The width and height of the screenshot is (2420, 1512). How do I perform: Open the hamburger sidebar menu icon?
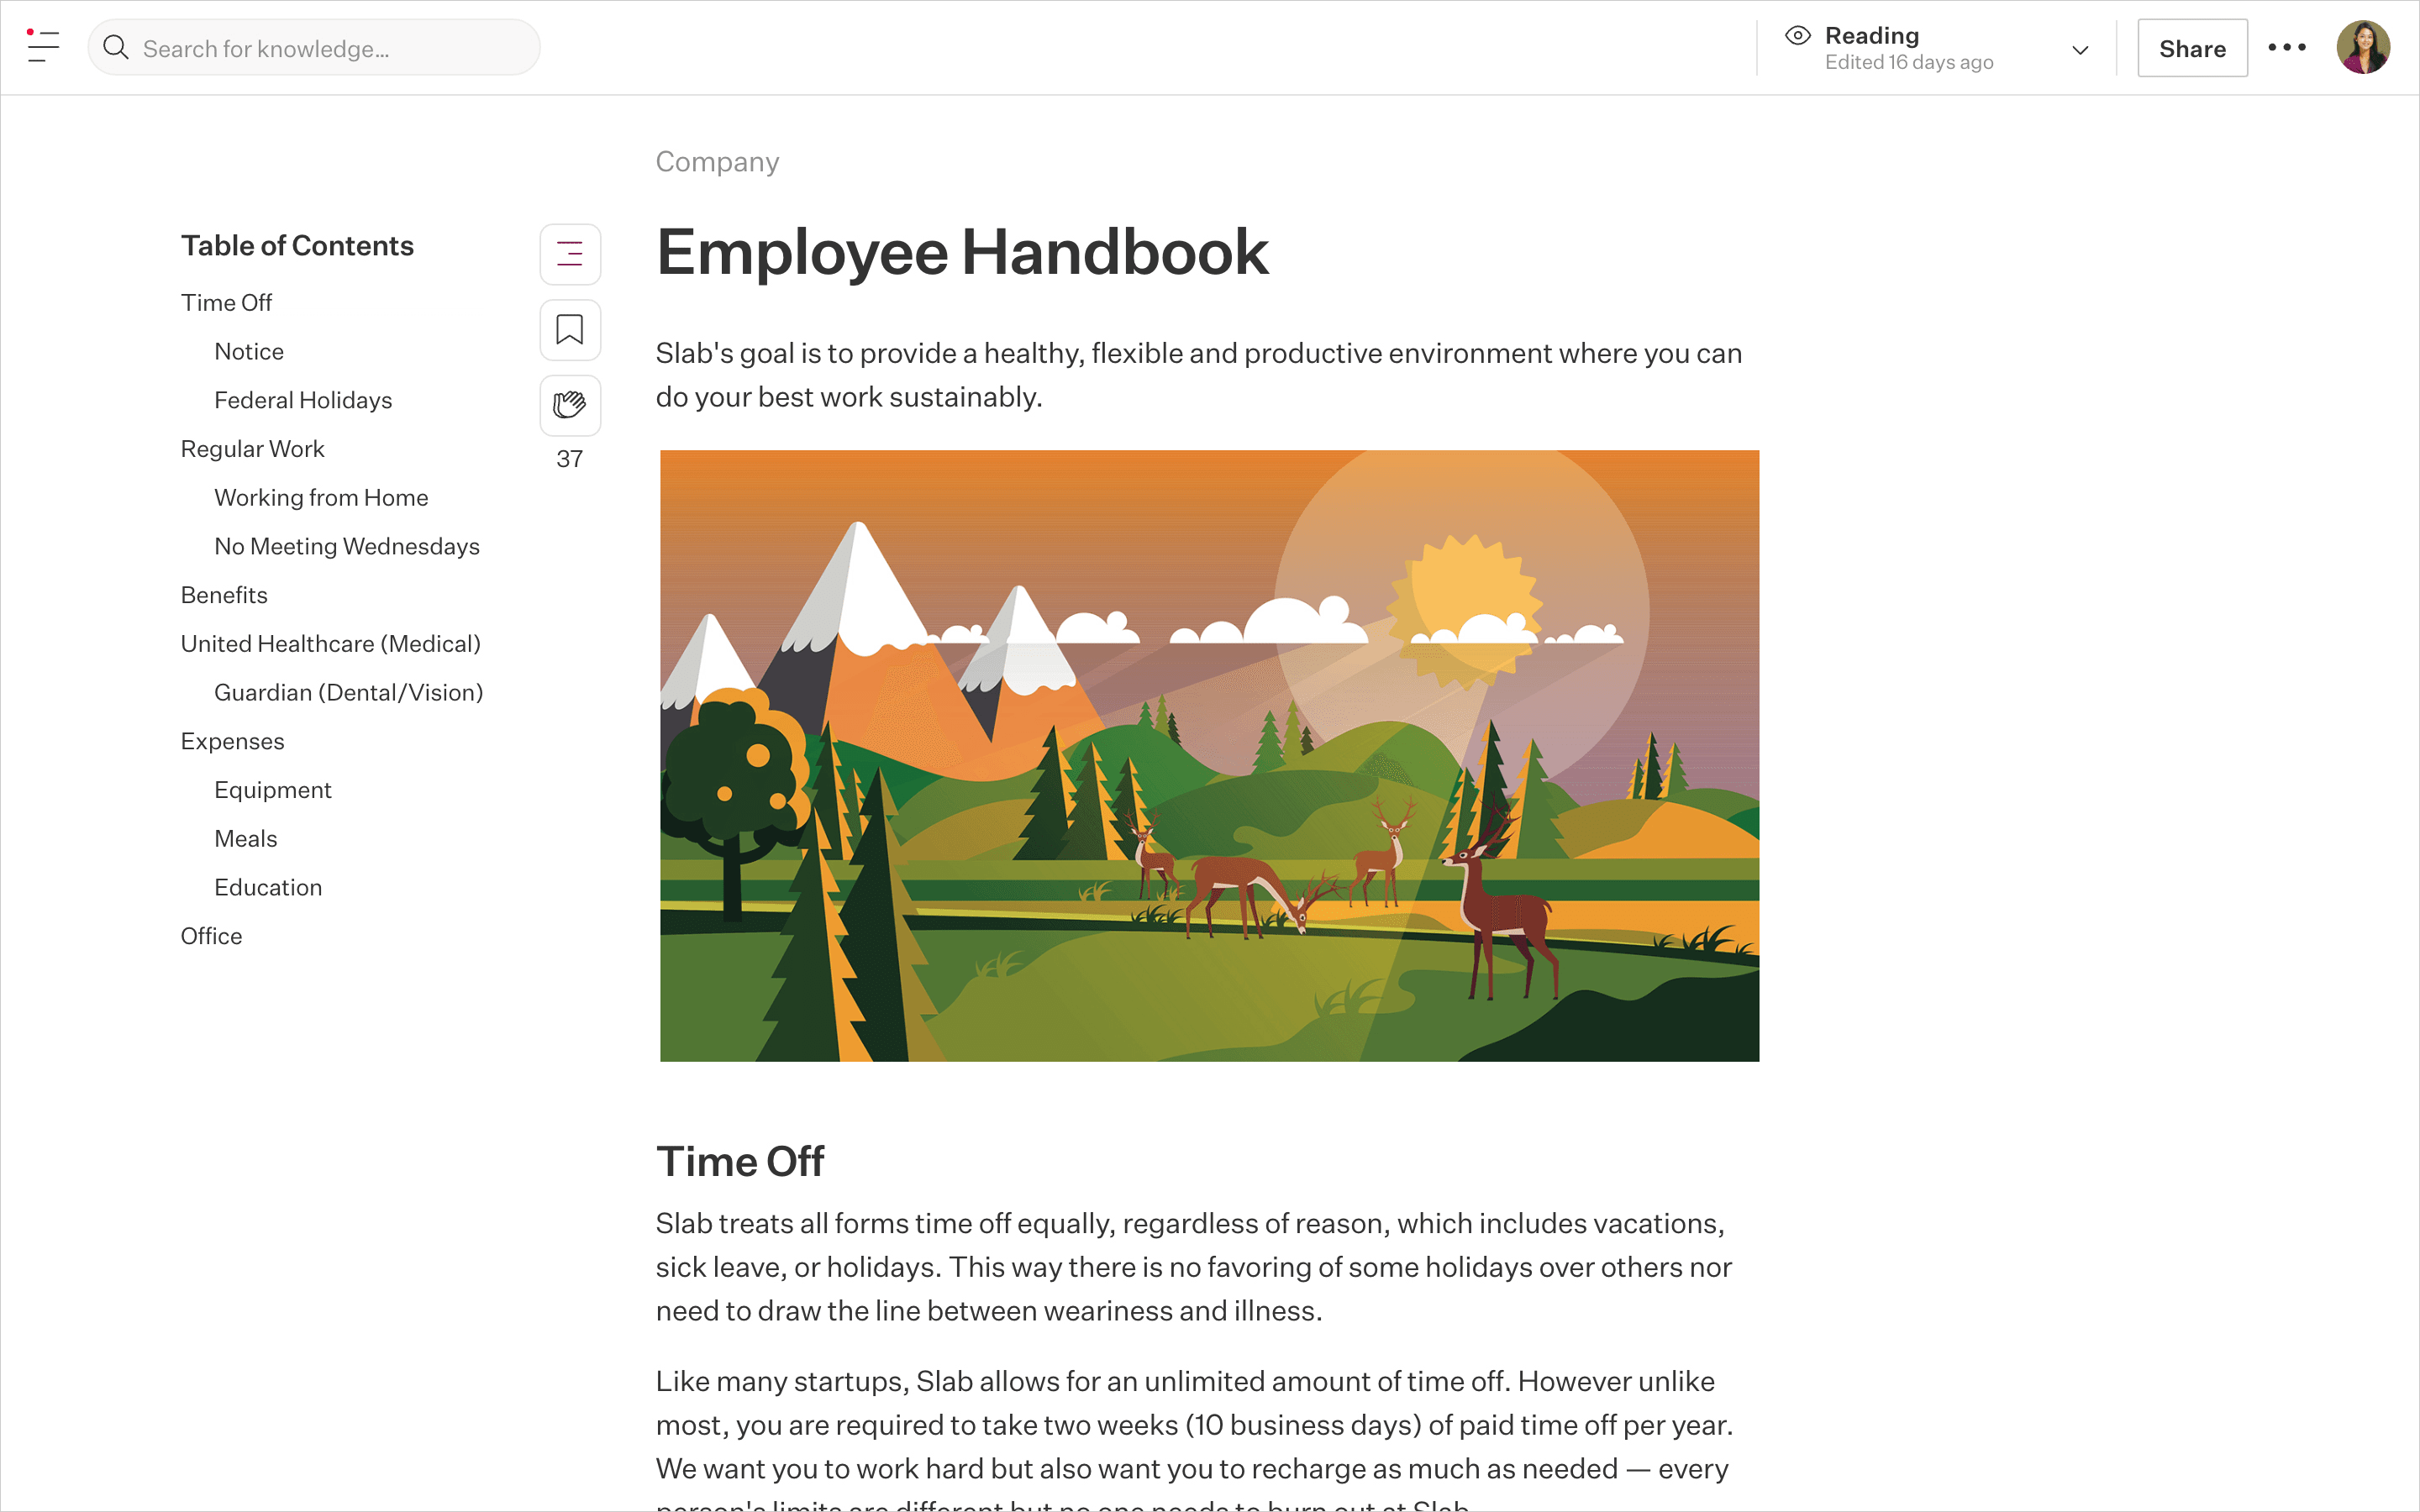(43, 47)
